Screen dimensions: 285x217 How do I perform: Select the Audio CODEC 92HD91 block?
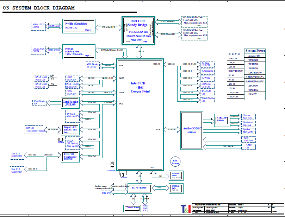point(192,130)
